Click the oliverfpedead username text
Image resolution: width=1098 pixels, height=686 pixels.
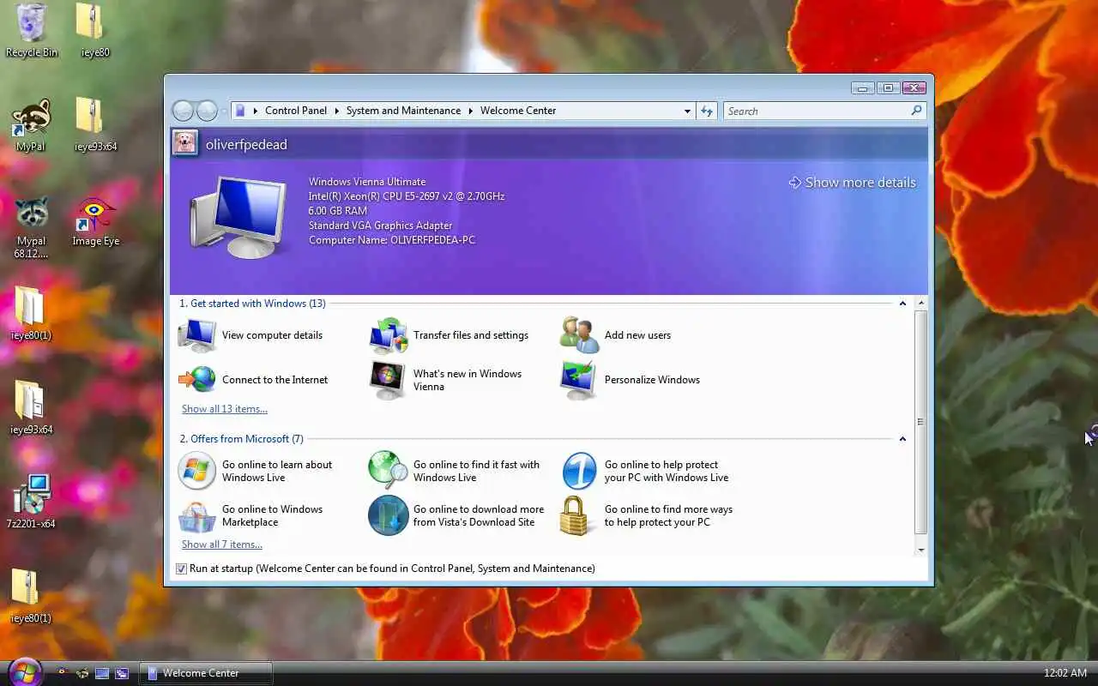(x=246, y=144)
